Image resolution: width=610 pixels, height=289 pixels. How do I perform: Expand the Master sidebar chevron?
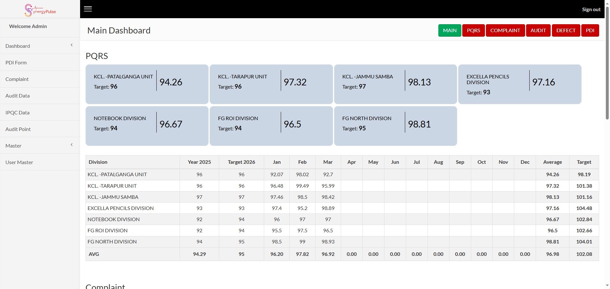[72, 145]
